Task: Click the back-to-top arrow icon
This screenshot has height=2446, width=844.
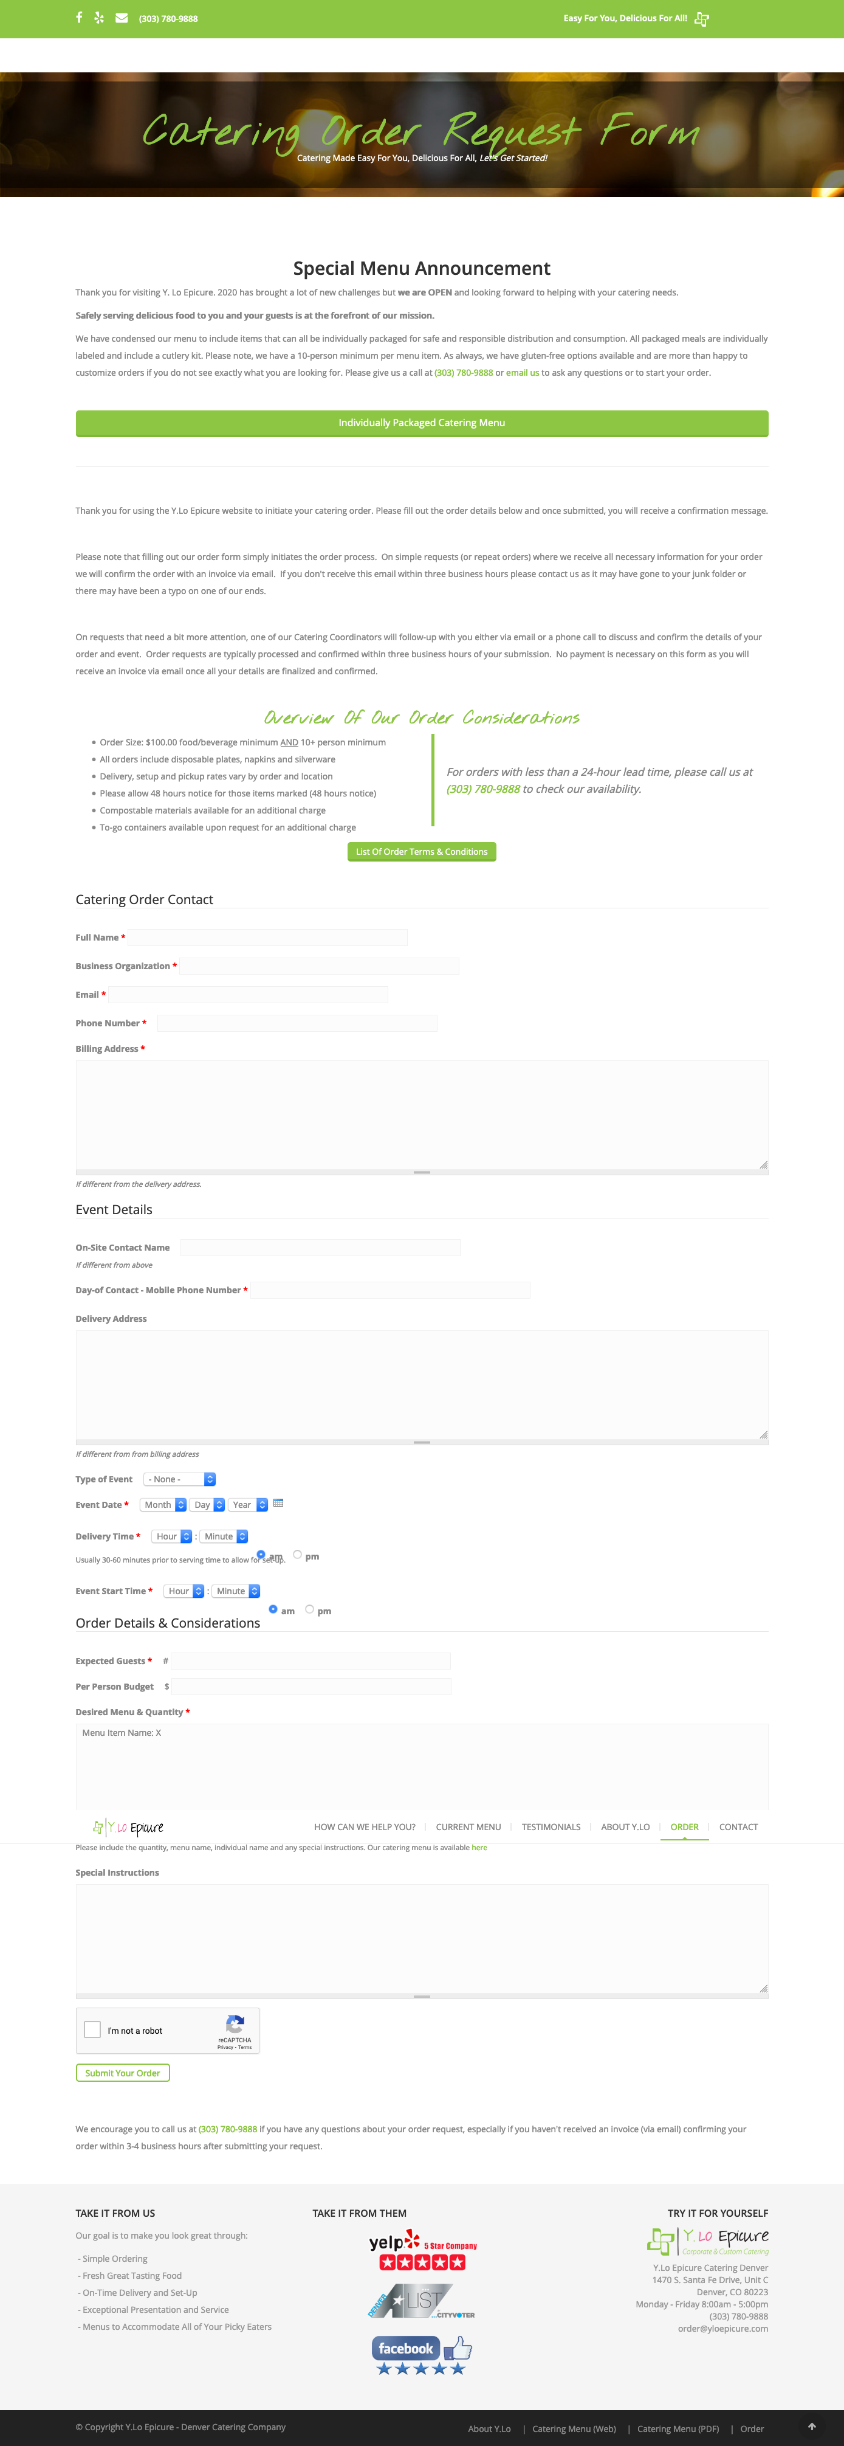Action: click(812, 2426)
